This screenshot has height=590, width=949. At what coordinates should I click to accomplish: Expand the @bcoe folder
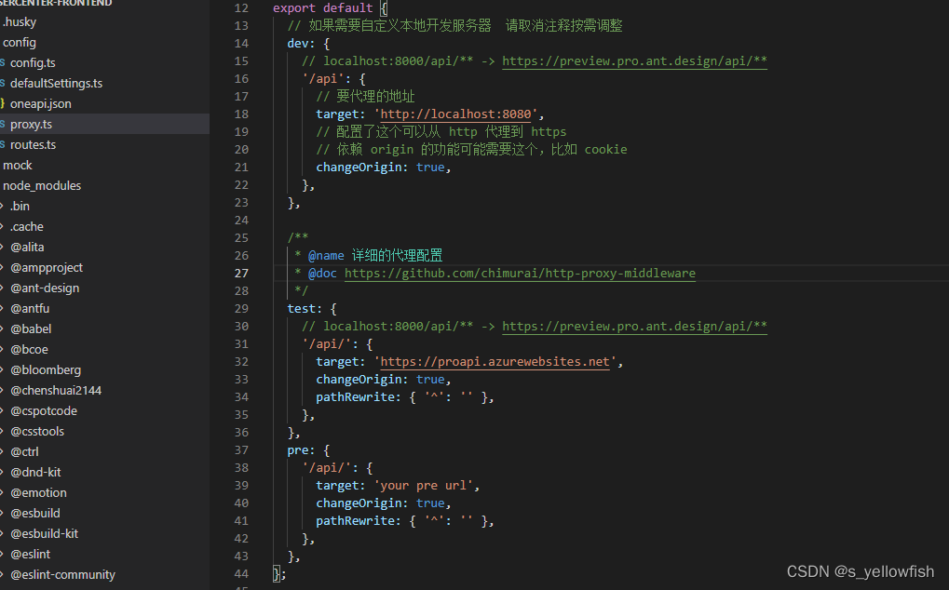click(x=29, y=350)
